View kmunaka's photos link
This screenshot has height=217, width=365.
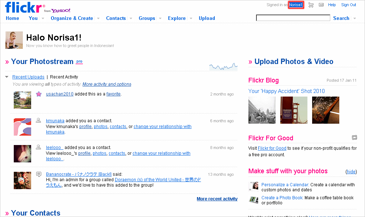click(101, 126)
